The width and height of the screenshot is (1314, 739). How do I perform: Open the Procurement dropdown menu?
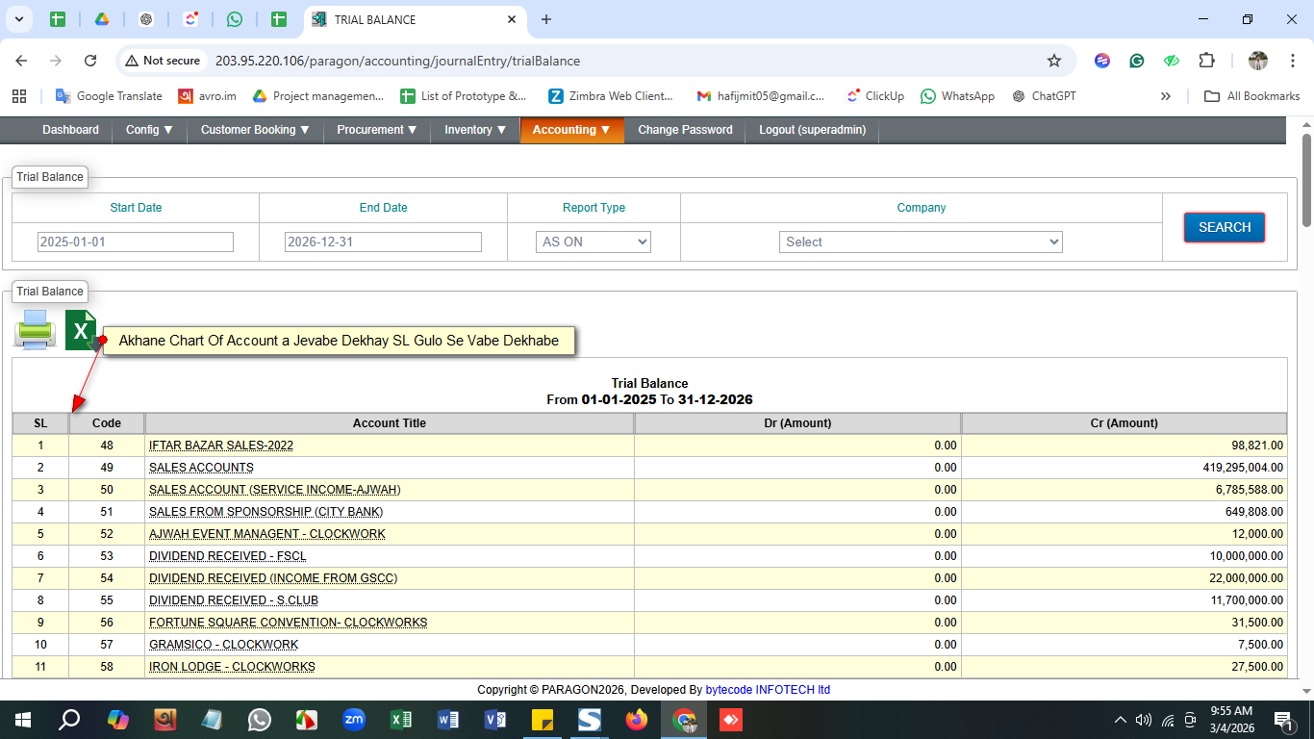coord(376,130)
